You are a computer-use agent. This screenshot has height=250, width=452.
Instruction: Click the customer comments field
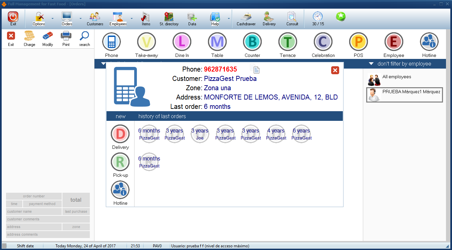(x=48, y=219)
